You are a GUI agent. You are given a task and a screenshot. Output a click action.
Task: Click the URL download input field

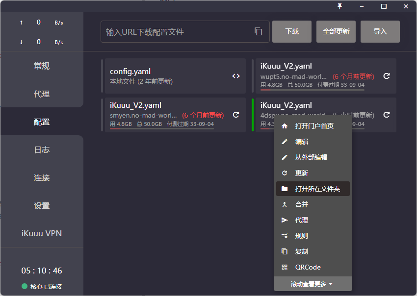185,32
